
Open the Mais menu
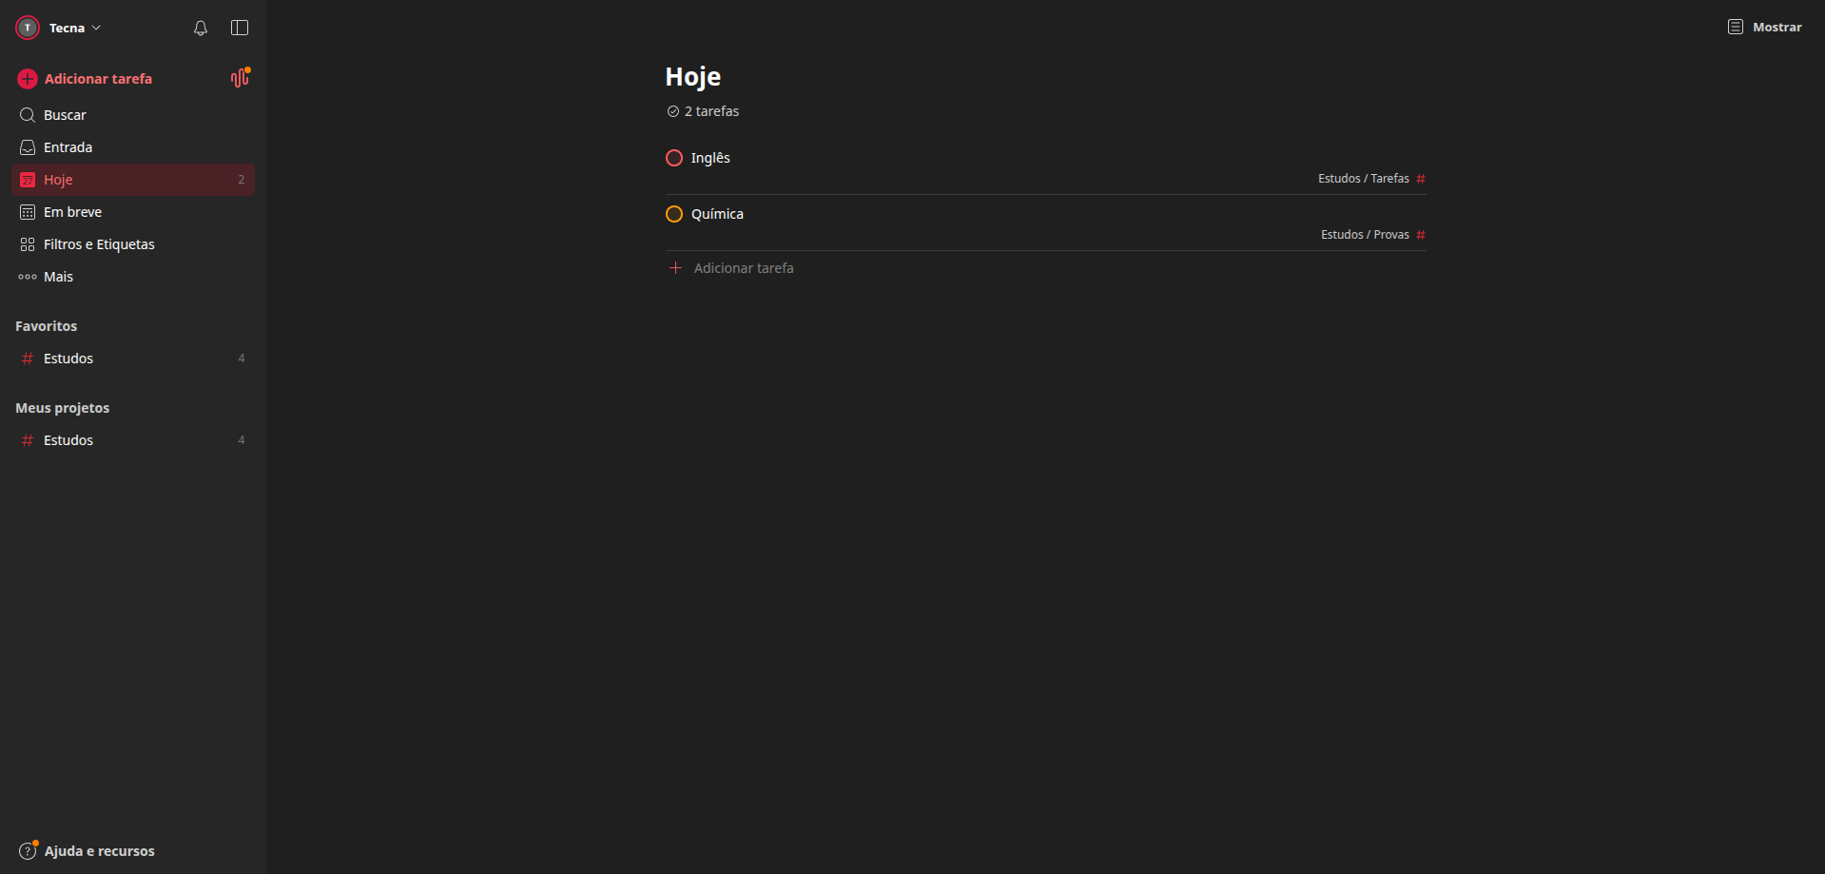pos(58,276)
